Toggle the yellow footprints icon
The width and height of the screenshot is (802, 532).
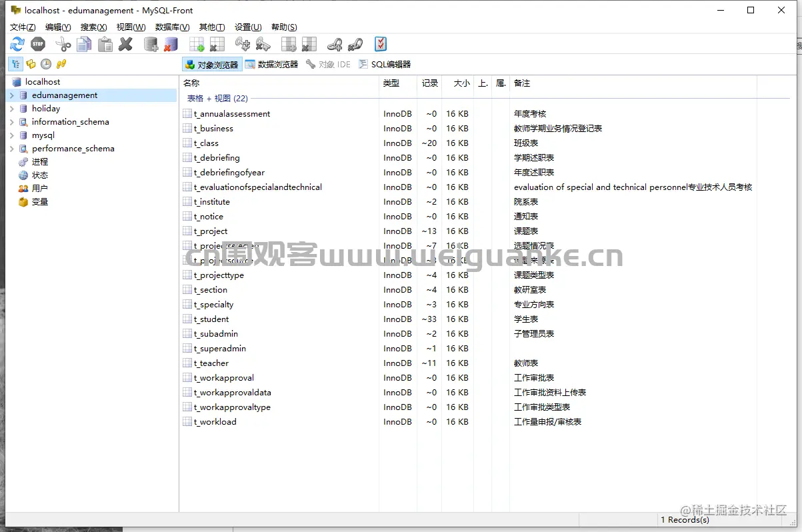61,64
